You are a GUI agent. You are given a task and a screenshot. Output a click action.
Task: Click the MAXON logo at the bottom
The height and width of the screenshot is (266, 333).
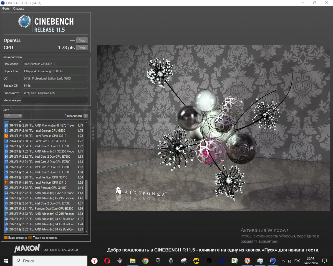(x=27, y=249)
